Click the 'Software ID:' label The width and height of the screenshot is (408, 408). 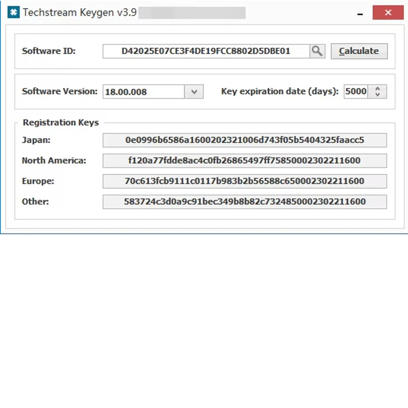(x=49, y=51)
